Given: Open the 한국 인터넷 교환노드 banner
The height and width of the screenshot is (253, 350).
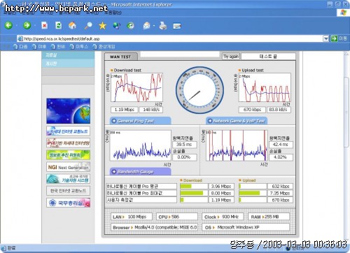Looking at the screenshot, I should pyautogui.click(x=68, y=191).
